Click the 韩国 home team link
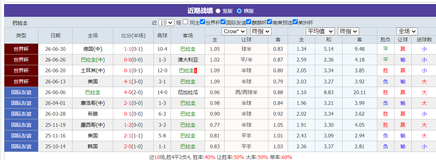Screen dimensions: 436x160 click(93, 147)
